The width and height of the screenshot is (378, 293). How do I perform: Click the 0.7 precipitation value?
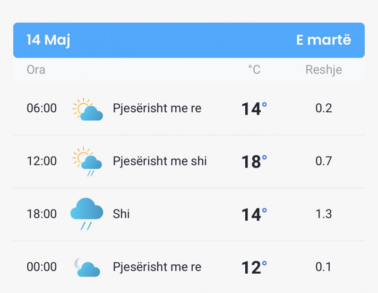[x=324, y=161]
